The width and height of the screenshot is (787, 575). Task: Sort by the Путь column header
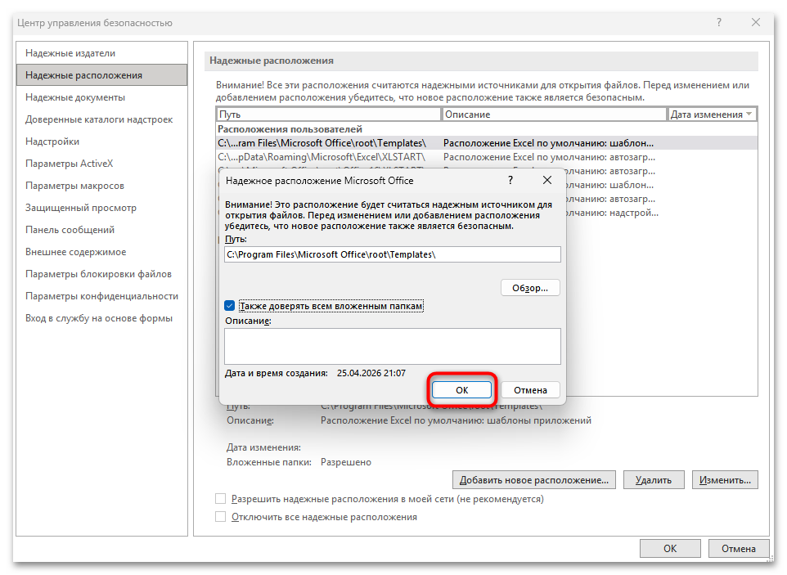click(x=329, y=115)
